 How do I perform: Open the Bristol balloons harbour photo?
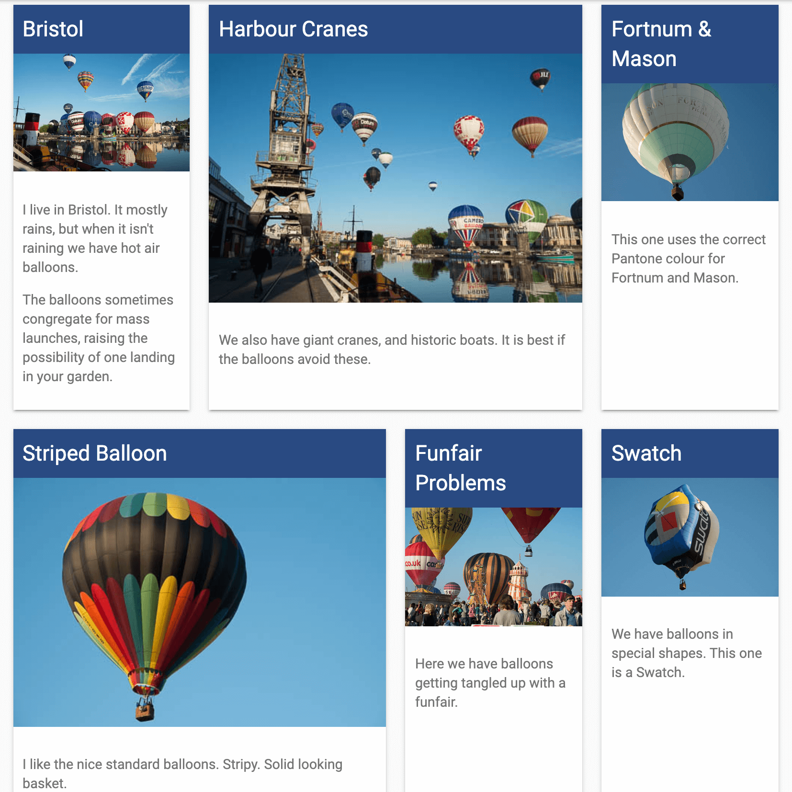(x=102, y=113)
